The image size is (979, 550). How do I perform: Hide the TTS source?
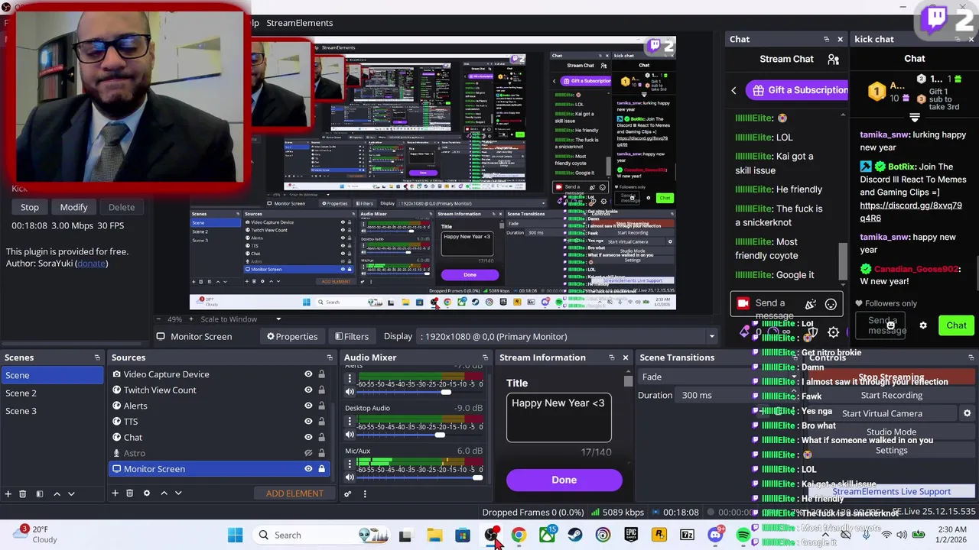click(308, 422)
